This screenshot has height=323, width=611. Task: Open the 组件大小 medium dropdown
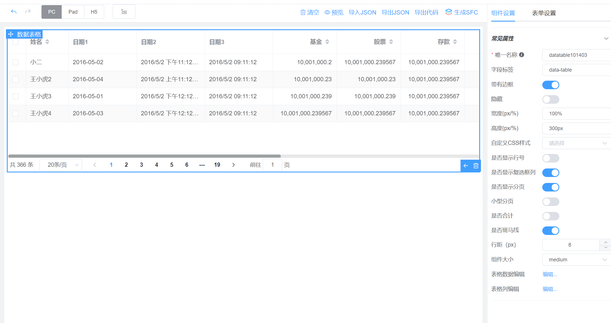pyautogui.click(x=576, y=259)
